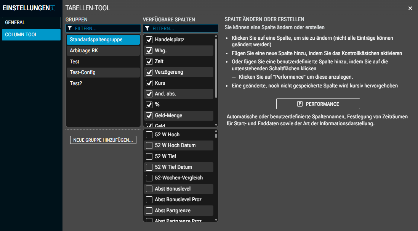The image size is (418, 231).
Task: Click the Handelsplatz column name to edit
Action: [170, 40]
